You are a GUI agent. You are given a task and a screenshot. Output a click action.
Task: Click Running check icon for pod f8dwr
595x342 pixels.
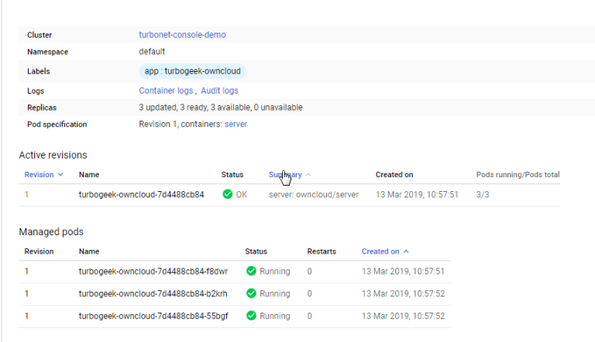(x=251, y=271)
